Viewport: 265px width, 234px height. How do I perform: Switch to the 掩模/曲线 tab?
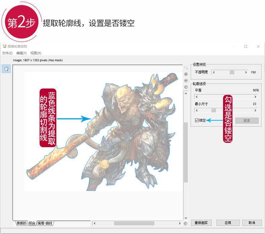pos(45,223)
